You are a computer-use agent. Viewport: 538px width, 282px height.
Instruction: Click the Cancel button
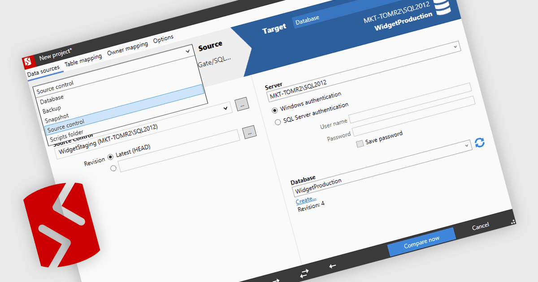pyautogui.click(x=481, y=226)
